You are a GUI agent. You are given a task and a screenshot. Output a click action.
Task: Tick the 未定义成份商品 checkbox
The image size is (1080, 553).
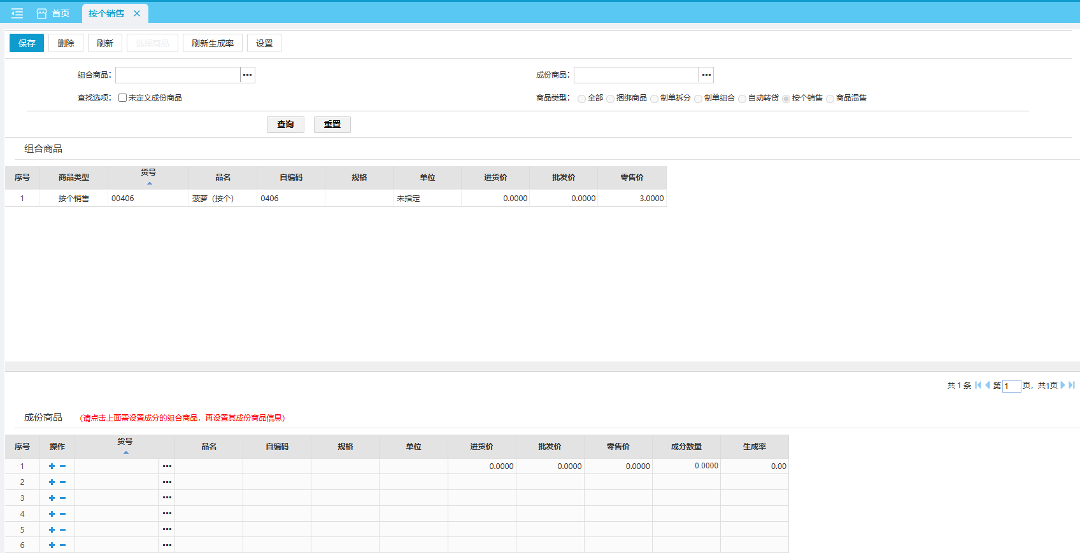pyautogui.click(x=122, y=98)
